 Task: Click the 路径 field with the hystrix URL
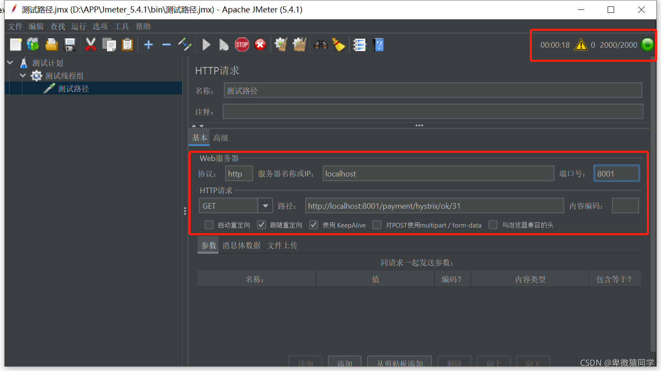pos(434,206)
